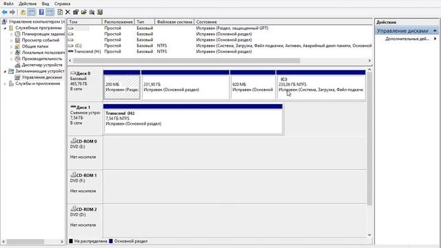This screenshot has width=441, height=248.
Task: Click the Службы и приложения icon
Action: click(11, 83)
